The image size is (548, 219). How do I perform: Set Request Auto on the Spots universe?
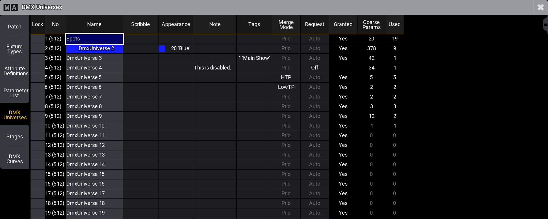coord(314,38)
